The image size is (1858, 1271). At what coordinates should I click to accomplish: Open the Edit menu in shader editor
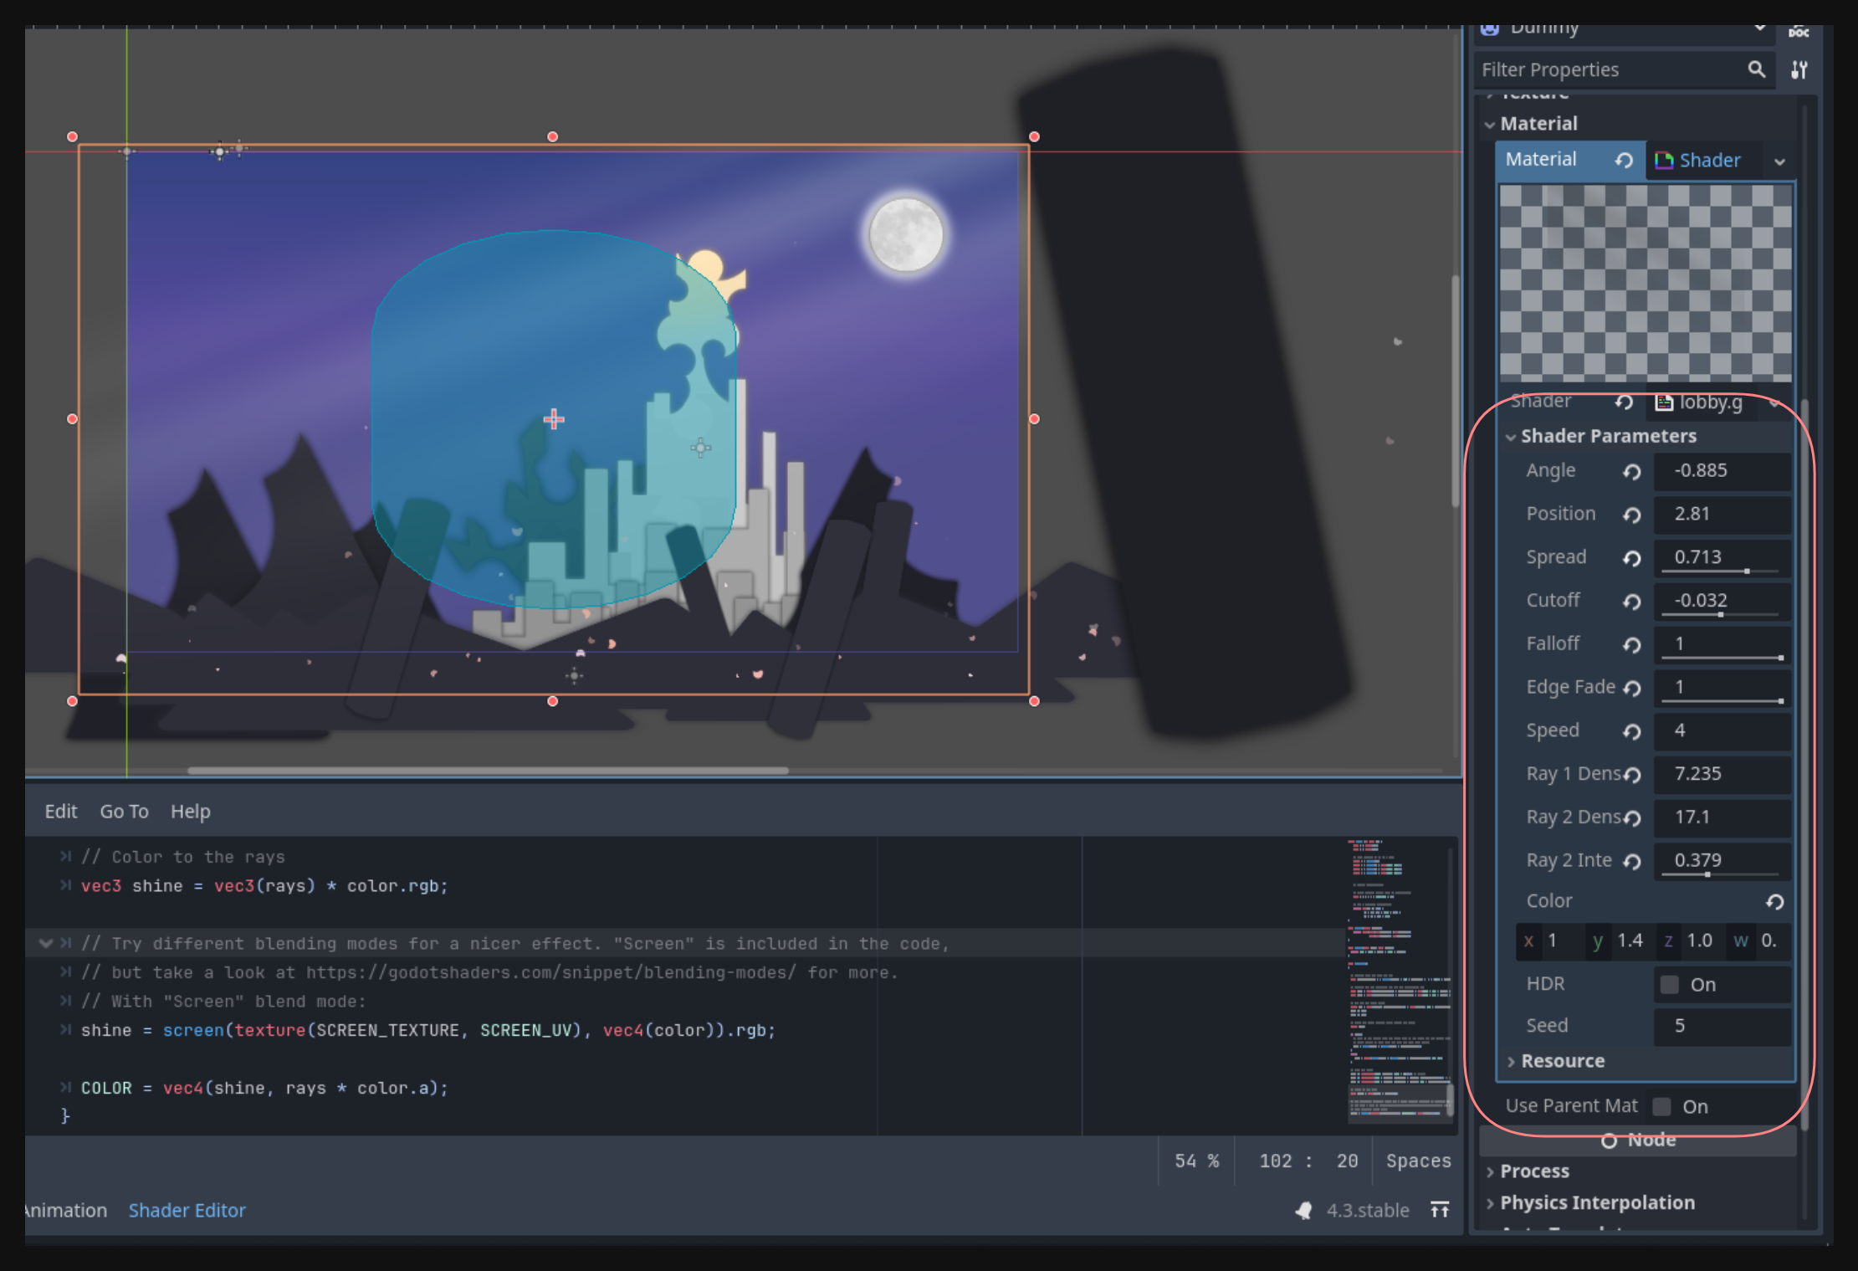click(x=61, y=812)
